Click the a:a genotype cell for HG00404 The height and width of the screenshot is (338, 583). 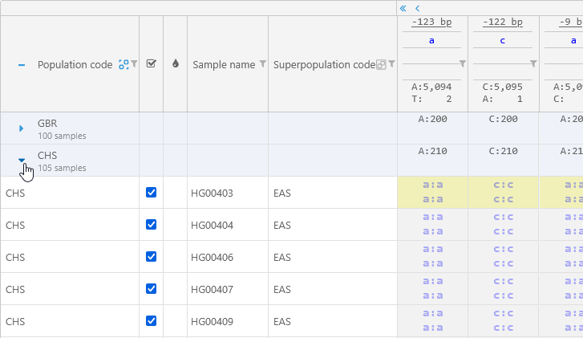[x=432, y=224]
